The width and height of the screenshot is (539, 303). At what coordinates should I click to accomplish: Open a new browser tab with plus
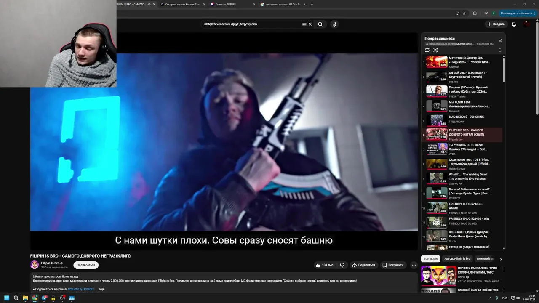pyautogui.click(x=312, y=4)
